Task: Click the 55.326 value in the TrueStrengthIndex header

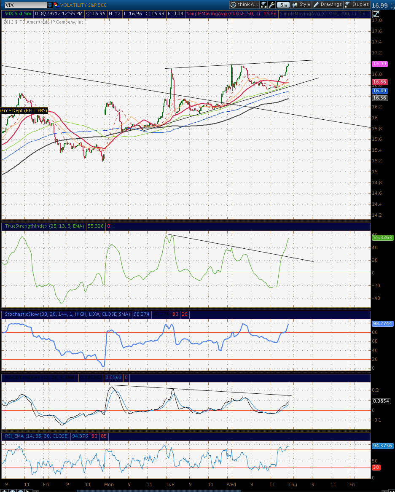Action: coord(95,226)
